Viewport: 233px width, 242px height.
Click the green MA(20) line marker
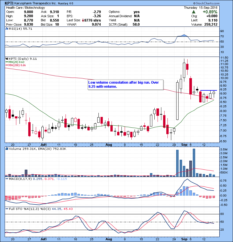tap(7, 62)
